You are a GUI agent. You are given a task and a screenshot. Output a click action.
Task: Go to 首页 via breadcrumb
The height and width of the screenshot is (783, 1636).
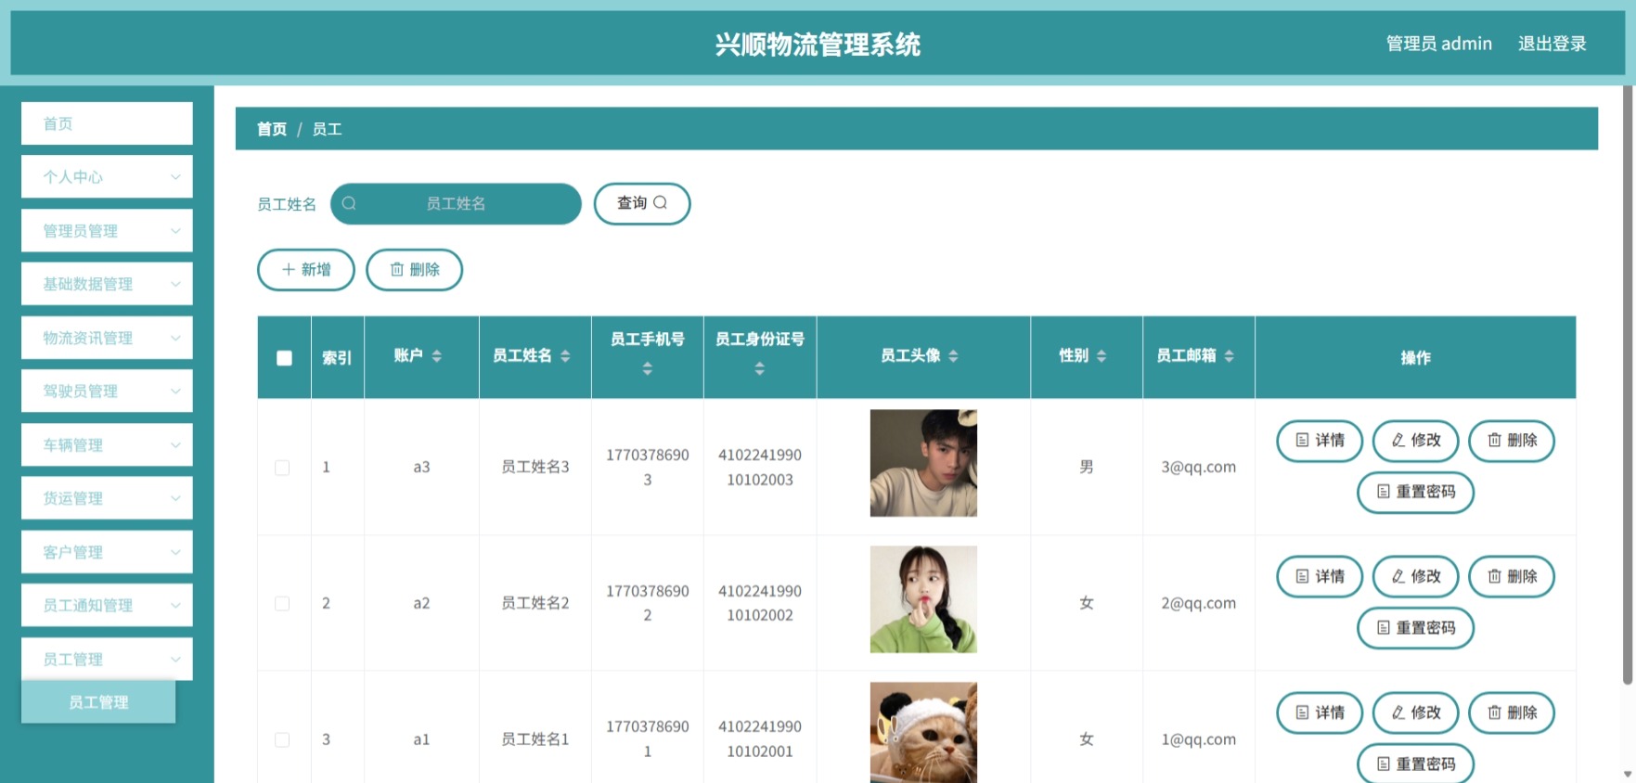(x=272, y=129)
